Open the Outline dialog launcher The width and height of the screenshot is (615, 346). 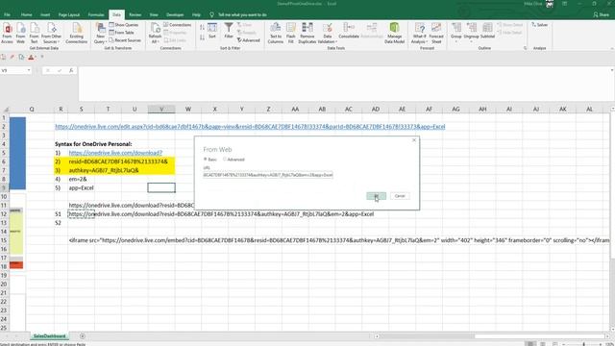pyautogui.click(x=526, y=48)
